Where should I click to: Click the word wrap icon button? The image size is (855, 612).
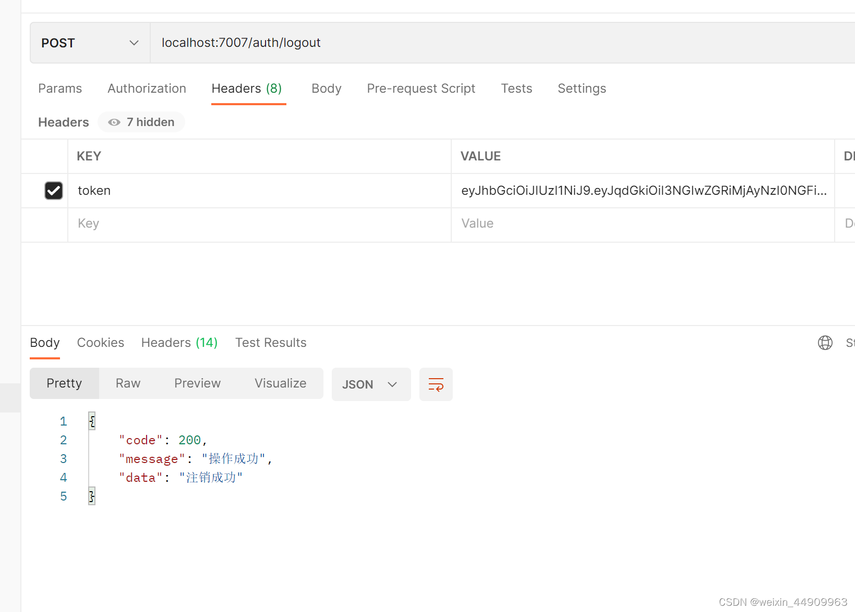point(436,384)
